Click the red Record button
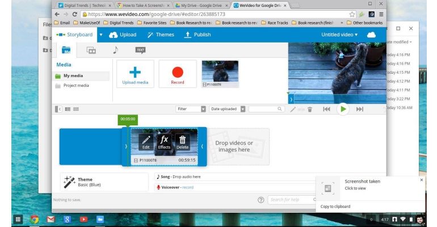Viewport: 437px width, 227px height. tap(177, 74)
